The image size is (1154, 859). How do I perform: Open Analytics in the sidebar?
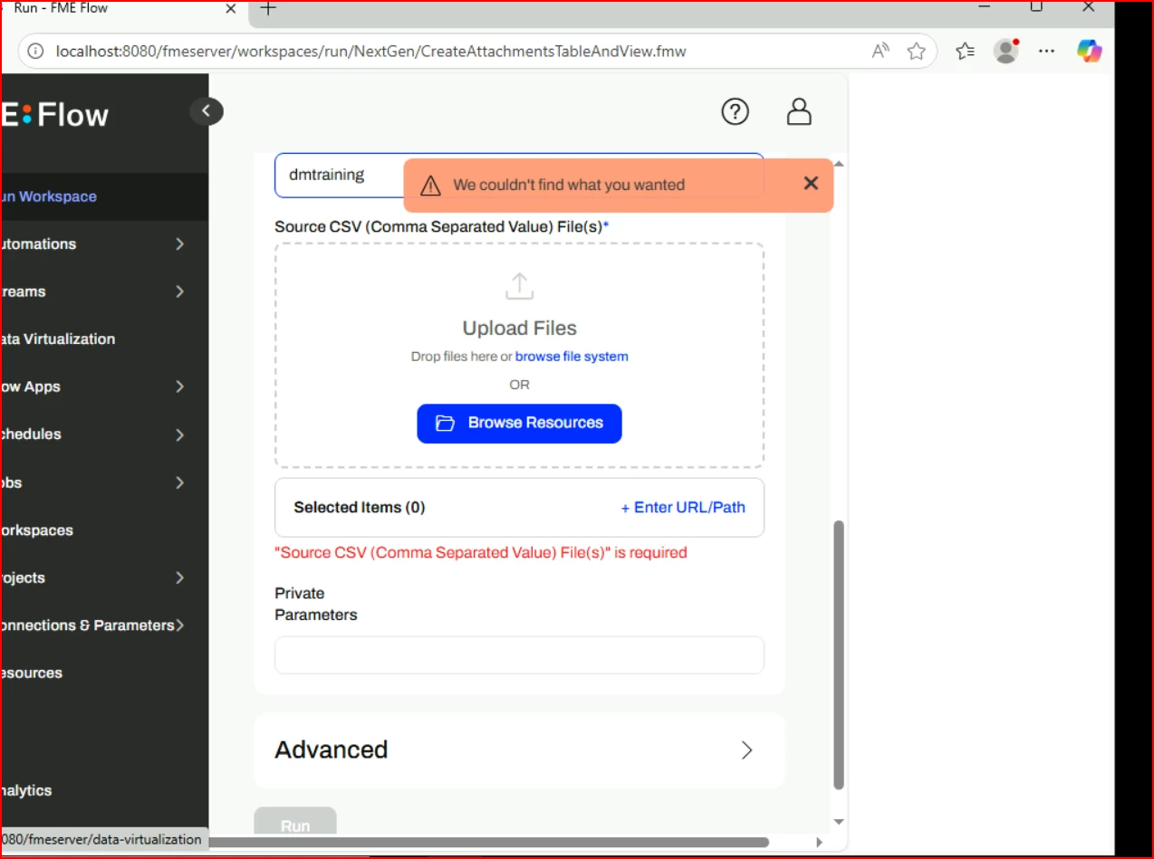click(25, 790)
